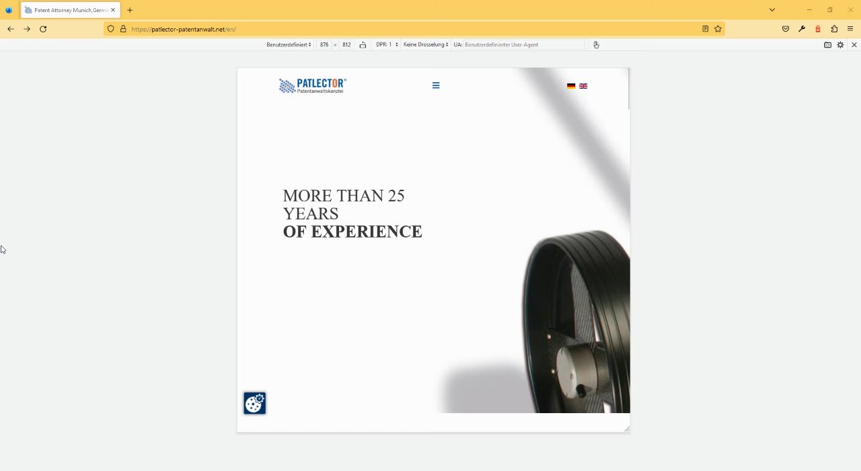Screen dimensions: 861x471
Task: Switch site language to English flag
Action: pos(583,86)
